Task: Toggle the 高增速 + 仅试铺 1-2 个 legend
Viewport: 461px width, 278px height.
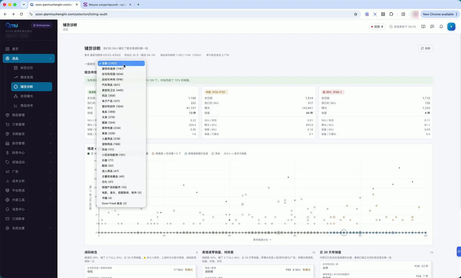Action: (x=166, y=153)
